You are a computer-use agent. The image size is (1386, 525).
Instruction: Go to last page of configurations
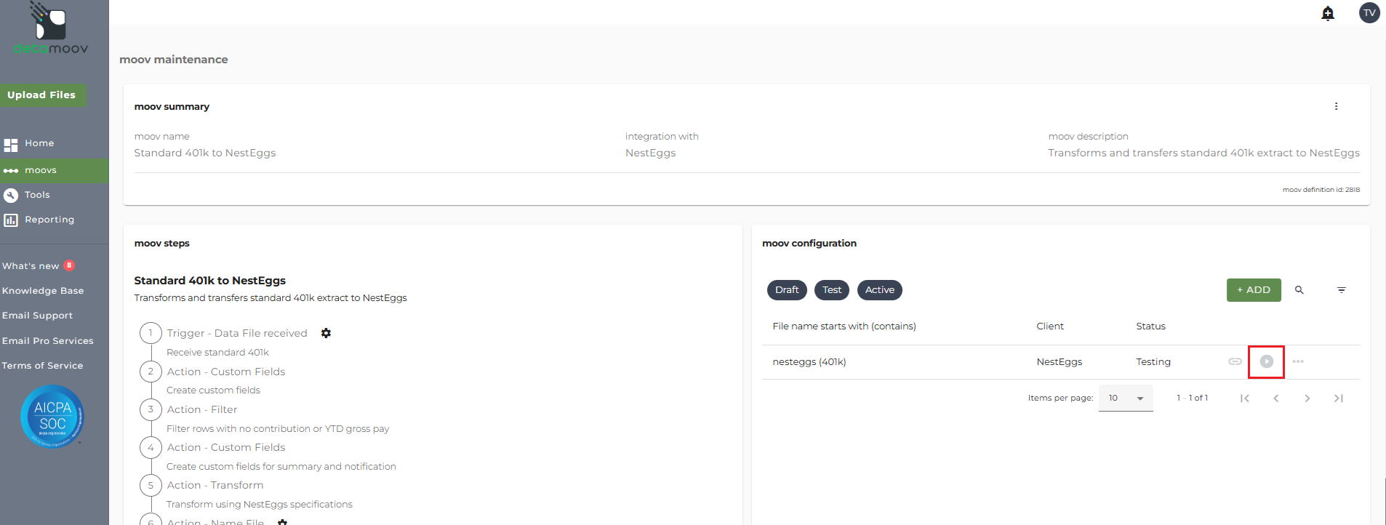[x=1339, y=398]
